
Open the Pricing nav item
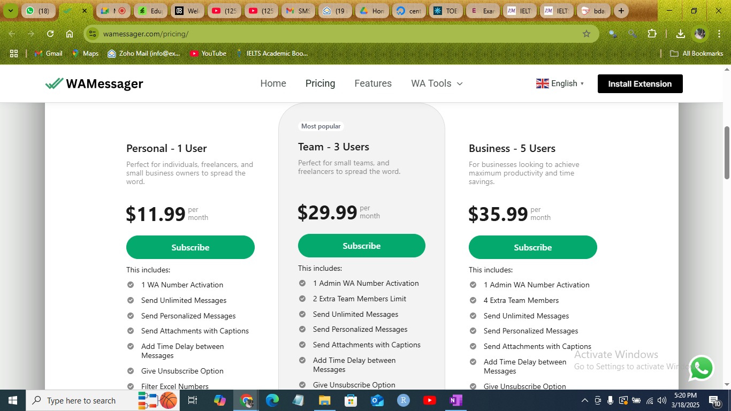321,83
